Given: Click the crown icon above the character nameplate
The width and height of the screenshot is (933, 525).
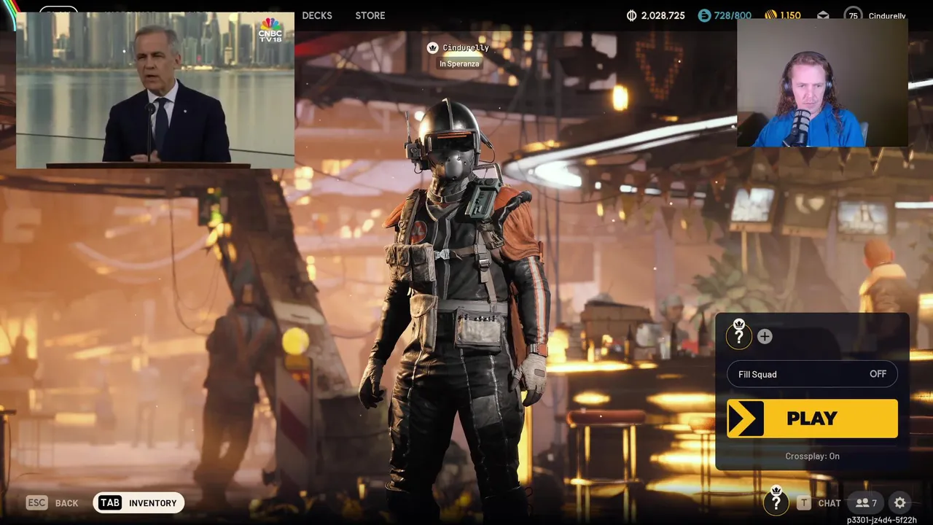Looking at the screenshot, I should pyautogui.click(x=433, y=47).
